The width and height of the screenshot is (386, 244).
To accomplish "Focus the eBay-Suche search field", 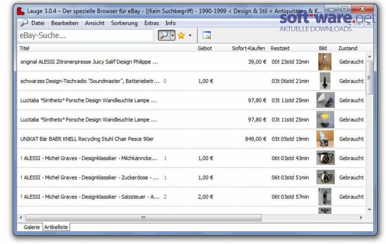I will point(86,36).
